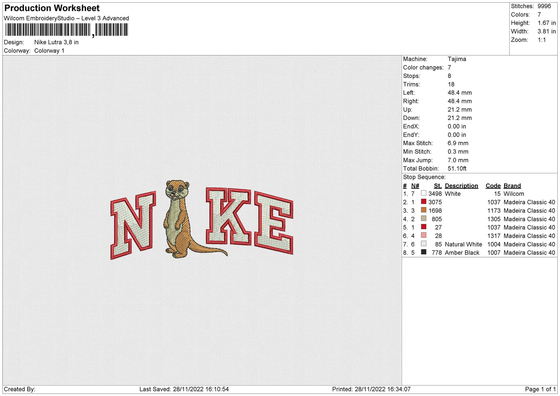Click the beige swatch for code 1305
The width and height of the screenshot is (560, 396).
coord(424,218)
